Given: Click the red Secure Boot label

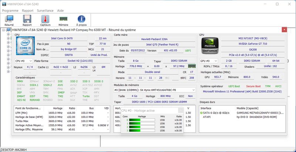Looking at the screenshot, I should (253, 86).
